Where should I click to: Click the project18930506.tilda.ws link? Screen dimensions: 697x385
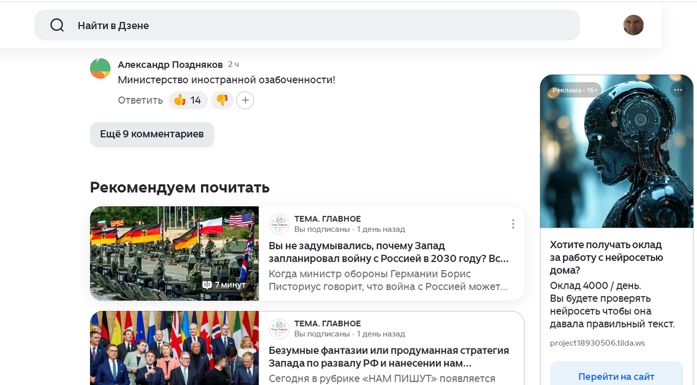pyautogui.click(x=596, y=343)
